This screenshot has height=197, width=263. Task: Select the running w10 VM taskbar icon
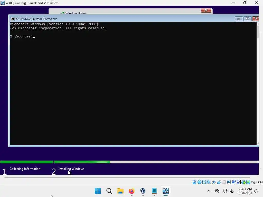point(166,191)
